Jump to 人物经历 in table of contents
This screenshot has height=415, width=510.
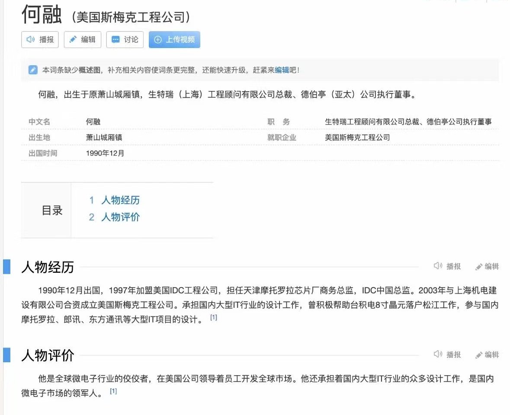point(120,200)
